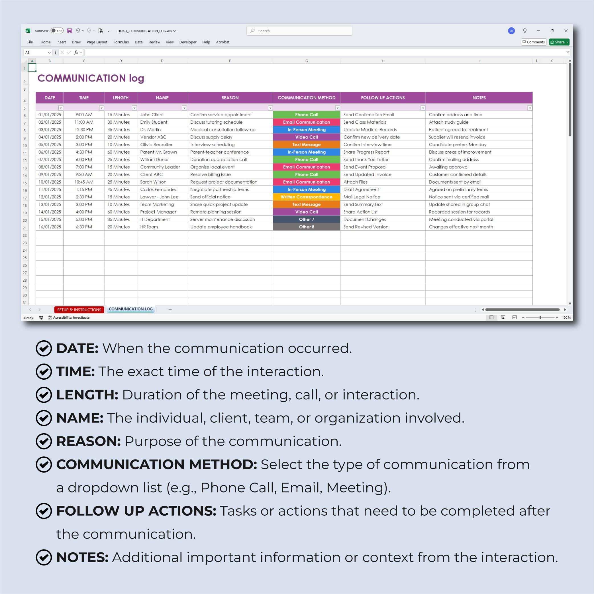
Task: Click the next sheet navigation arrow
Action: (x=39, y=310)
